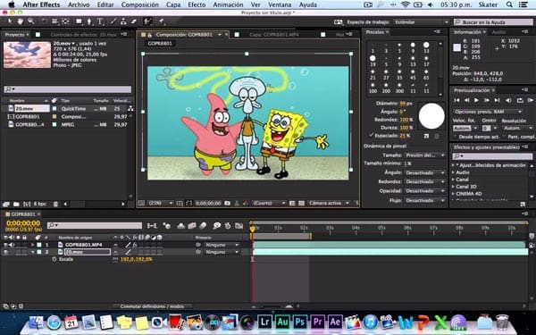This screenshot has width=536, height=335.
Task: Enable motion blur switch in timeline header
Action: pyautogui.click(x=203, y=226)
